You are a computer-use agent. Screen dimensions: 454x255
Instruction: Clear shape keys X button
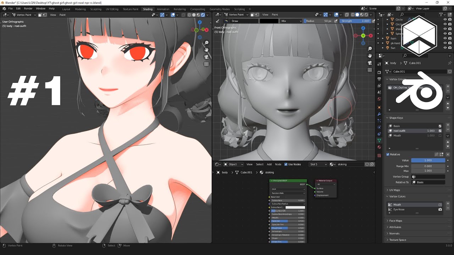(x=448, y=154)
